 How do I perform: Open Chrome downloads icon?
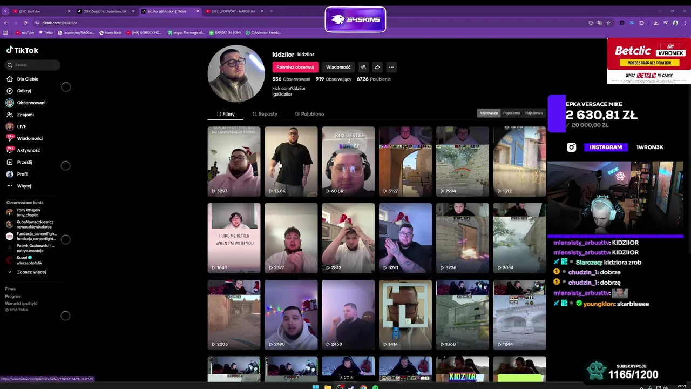[x=656, y=23]
